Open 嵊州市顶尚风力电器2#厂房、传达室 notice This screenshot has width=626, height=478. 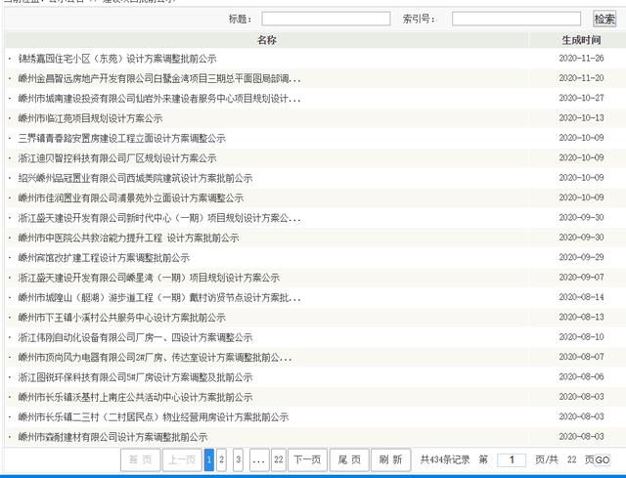155,358
